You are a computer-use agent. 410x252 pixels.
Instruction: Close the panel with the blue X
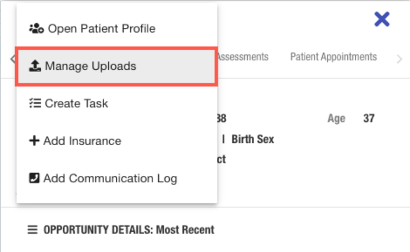pyautogui.click(x=382, y=20)
